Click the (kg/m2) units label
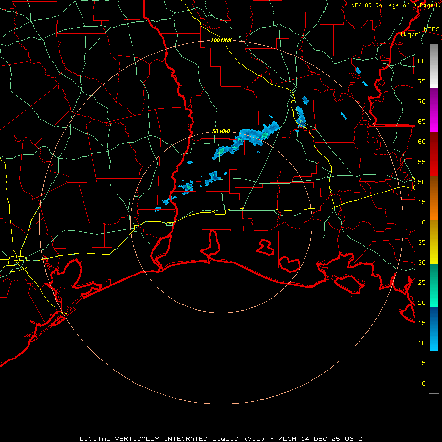This screenshot has height=442, width=442. click(x=414, y=34)
